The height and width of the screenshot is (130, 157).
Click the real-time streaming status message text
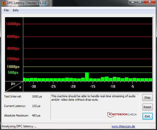coord(93,98)
